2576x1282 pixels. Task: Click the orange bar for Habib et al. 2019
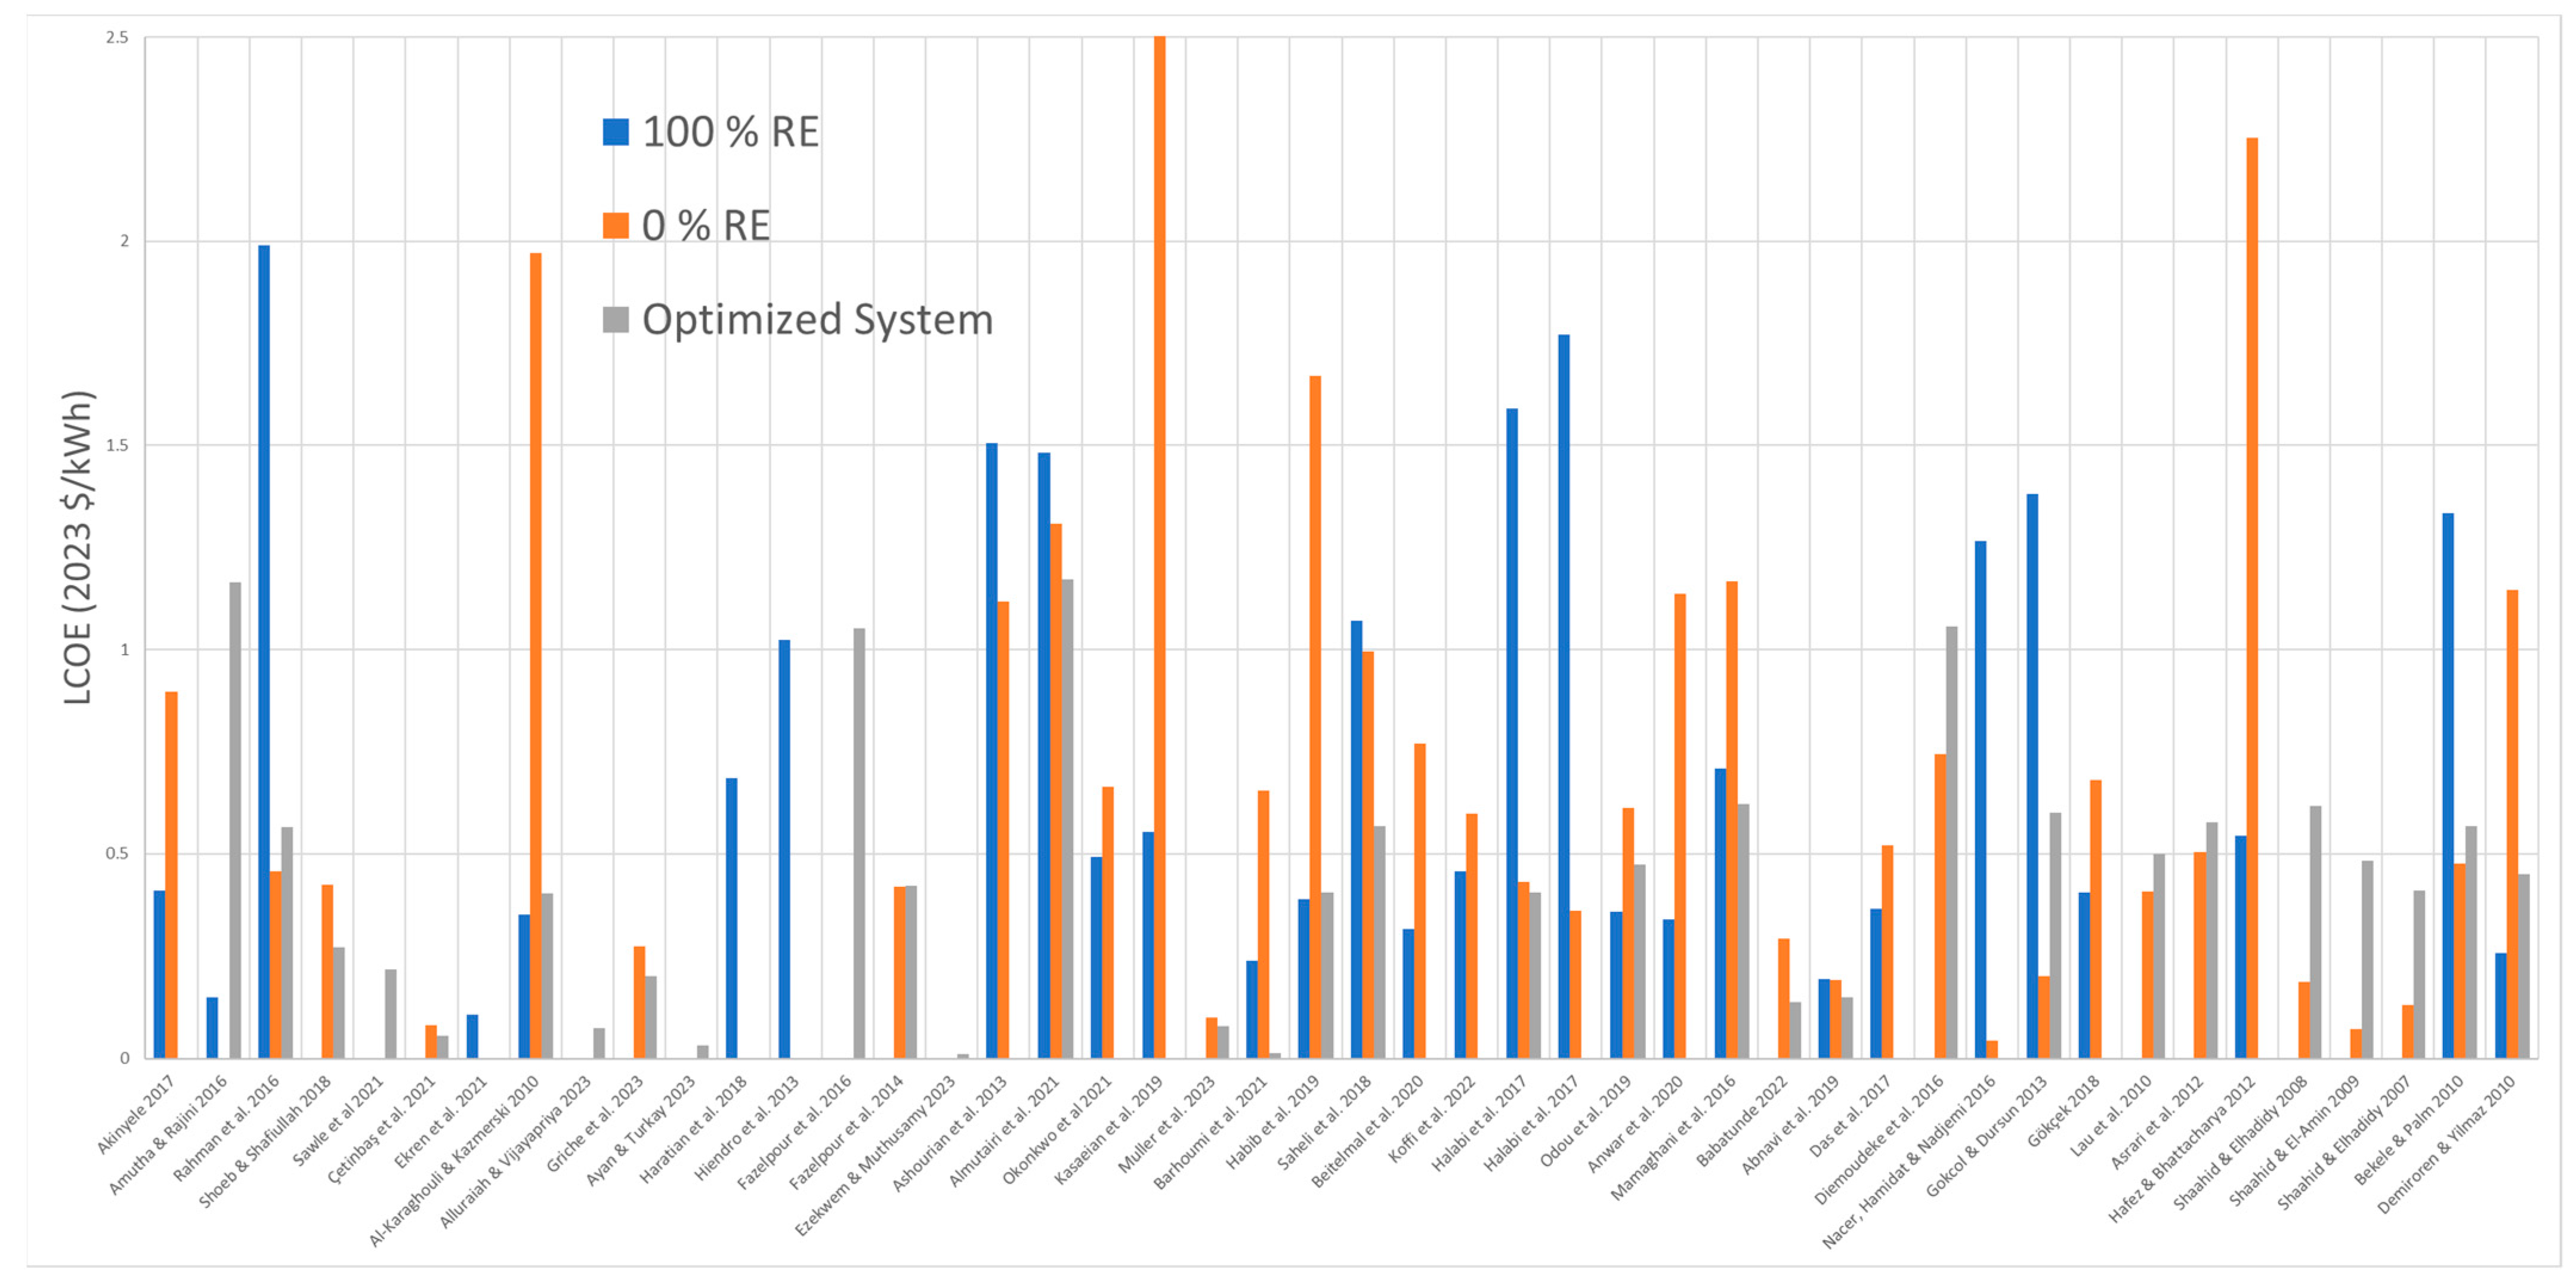pos(1315,717)
